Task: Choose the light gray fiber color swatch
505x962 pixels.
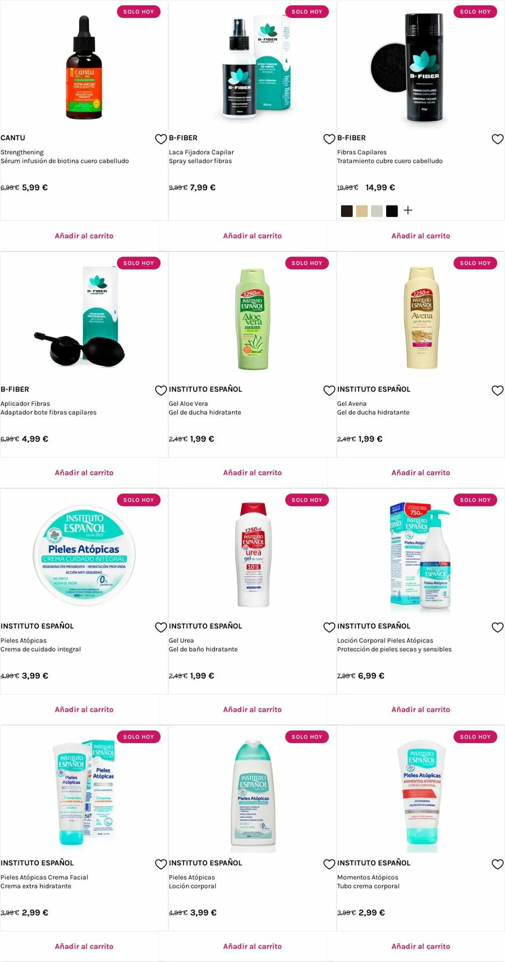Action: pyautogui.click(x=377, y=211)
